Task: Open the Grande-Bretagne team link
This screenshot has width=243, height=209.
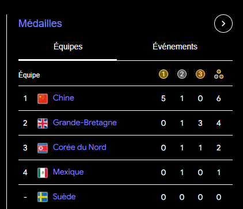Action: coord(85,123)
